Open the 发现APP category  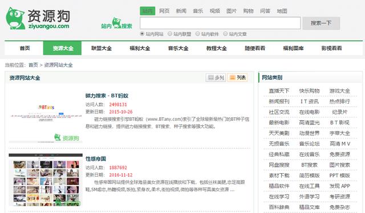tap(340, 186)
